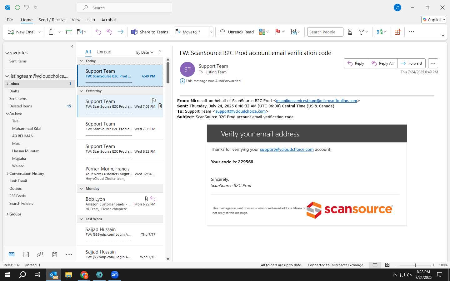The width and height of the screenshot is (450, 281).
Task: Click Mail icon in navigation bar
Action: (12, 254)
